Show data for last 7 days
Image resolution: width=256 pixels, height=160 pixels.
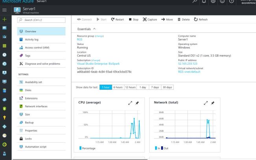coord(155,87)
